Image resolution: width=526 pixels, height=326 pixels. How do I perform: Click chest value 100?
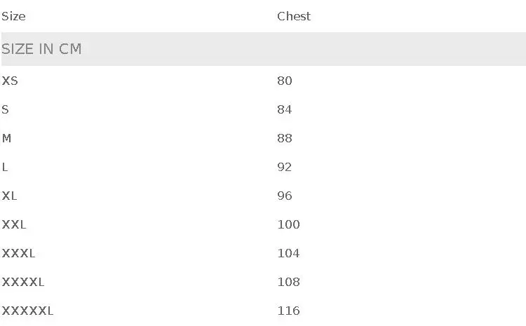click(x=288, y=224)
